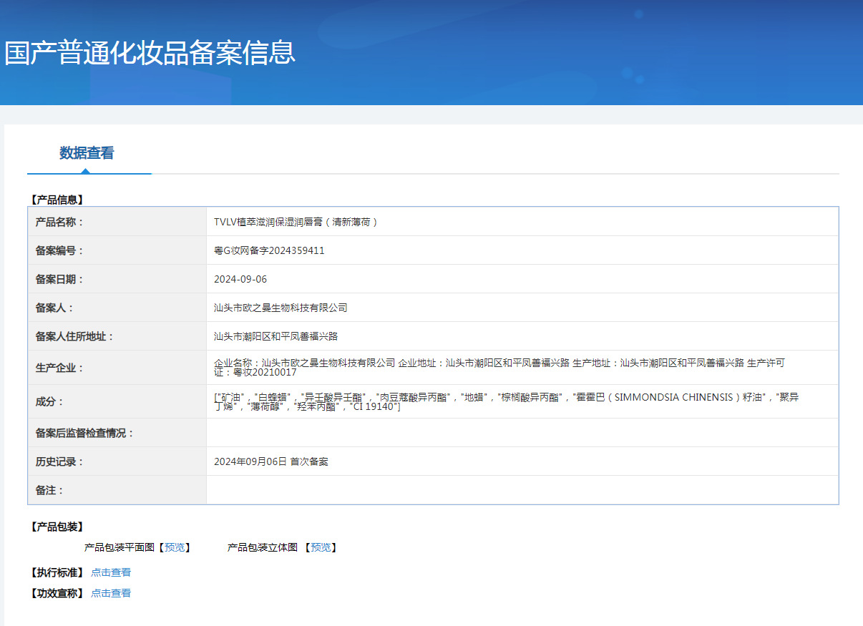Switch to the 数据查看 tab
Image resolution: width=863 pixels, height=626 pixels.
[x=87, y=153]
